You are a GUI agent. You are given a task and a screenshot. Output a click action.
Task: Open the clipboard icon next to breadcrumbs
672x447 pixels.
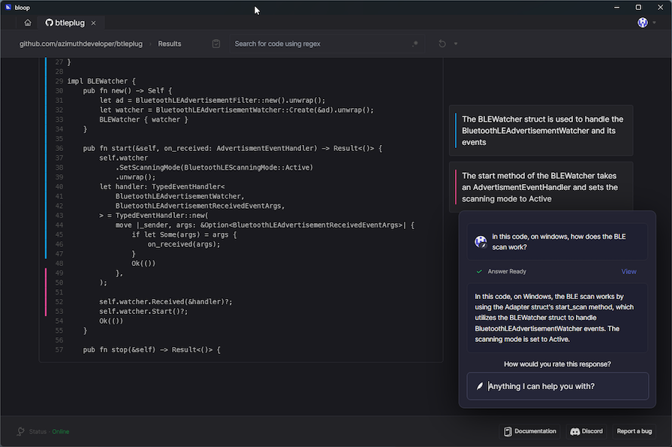(x=216, y=44)
